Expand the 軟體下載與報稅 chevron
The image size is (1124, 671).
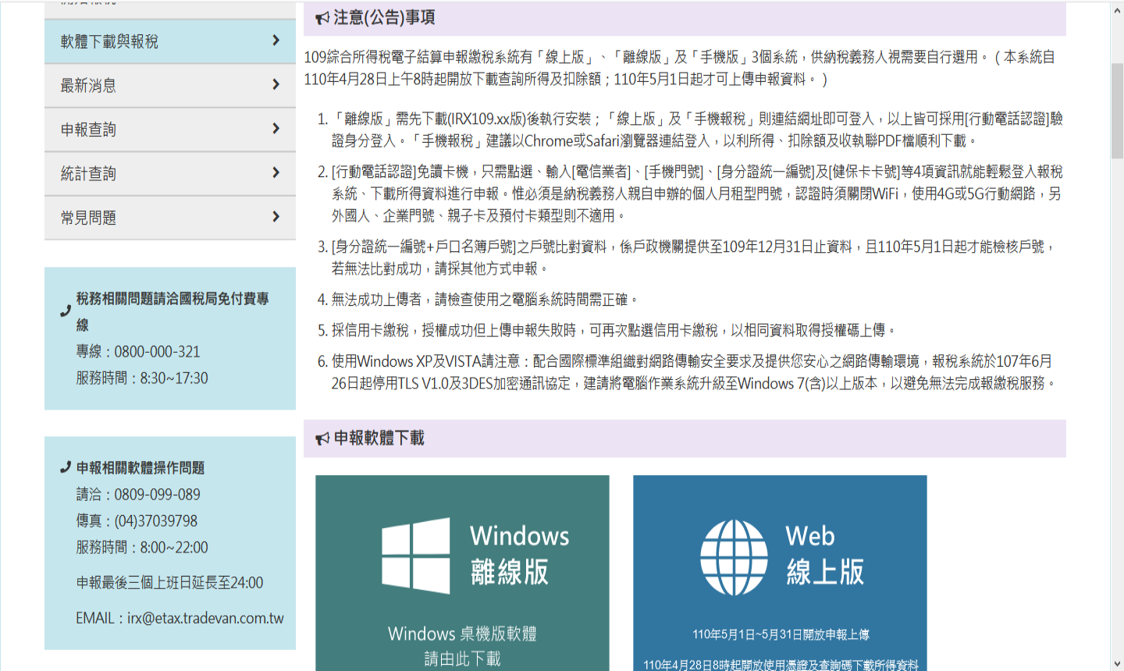pos(276,40)
